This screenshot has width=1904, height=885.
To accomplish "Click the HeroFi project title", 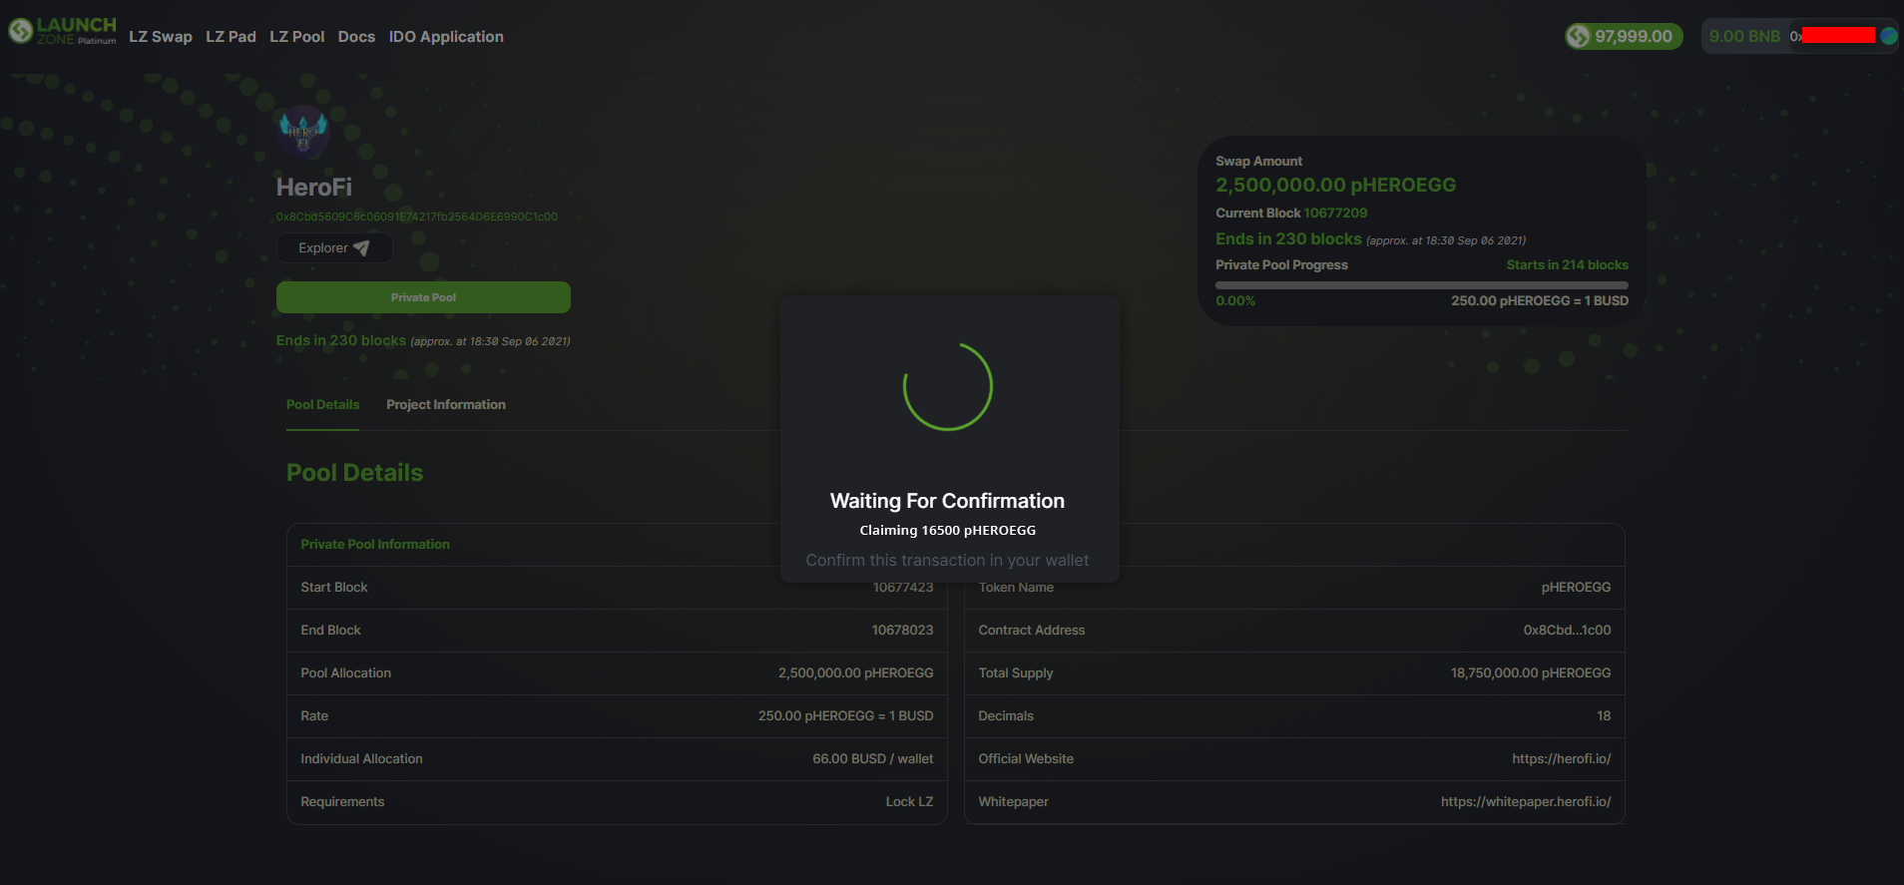I will pyautogui.click(x=314, y=188).
